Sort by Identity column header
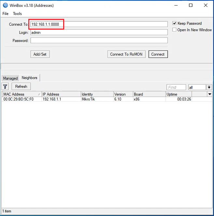Image resolution: width=214 pixels, height=216 pixels. (97, 94)
